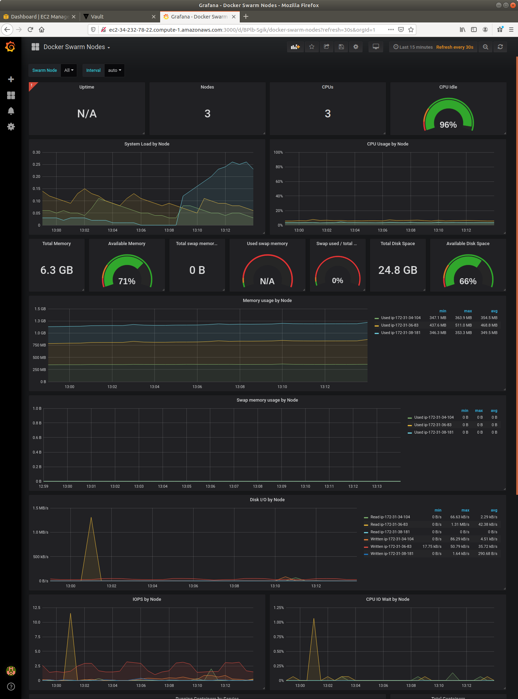Viewport: 518px width, 699px height.
Task: Toggle Used ip-172-31-36-83 in Memory usage legend
Action: [x=400, y=325]
